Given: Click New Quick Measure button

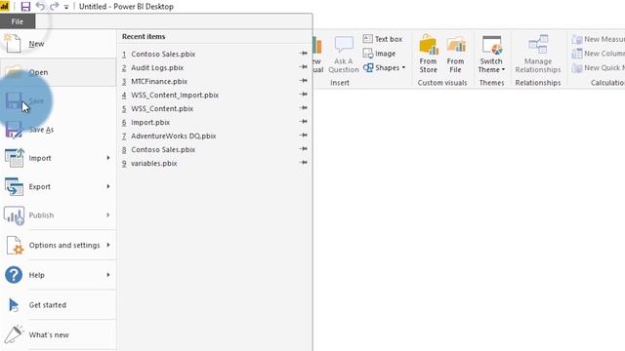Looking at the screenshot, I should click(x=599, y=67).
